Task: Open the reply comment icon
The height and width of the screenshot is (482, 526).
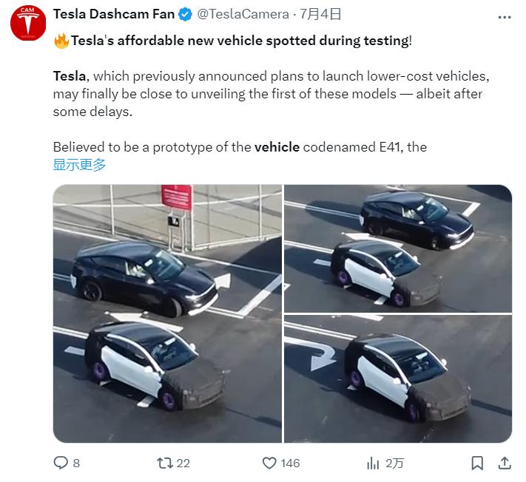Action: [61, 463]
